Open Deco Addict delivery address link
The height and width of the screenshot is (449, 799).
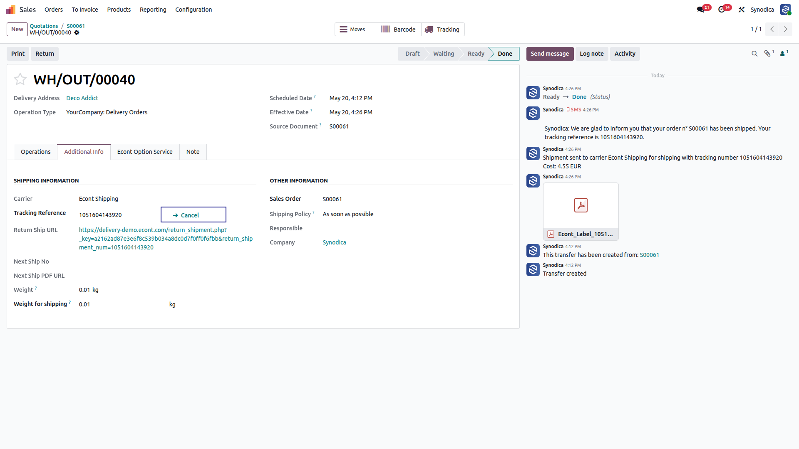tap(82, 98)
